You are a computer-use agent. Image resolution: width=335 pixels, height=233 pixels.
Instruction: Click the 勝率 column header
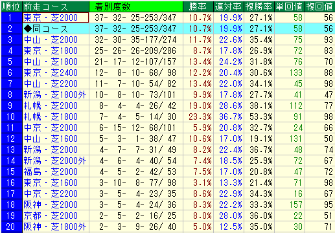click(x=198, y=6)
